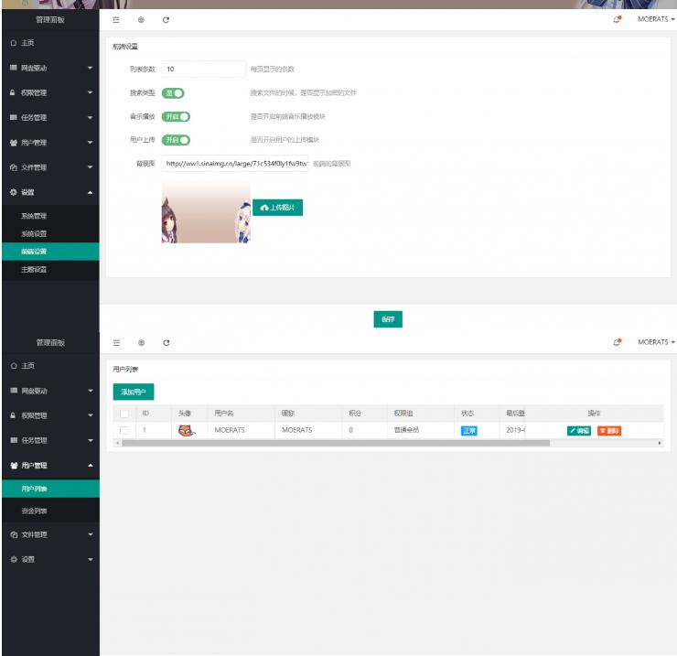Click 管理面板 title in upper sidebar
Viewport: 677px width, 656px height.
[50, 20]
